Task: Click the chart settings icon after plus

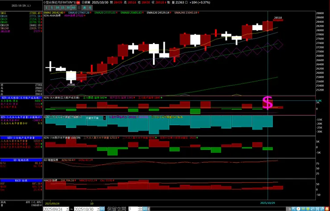Action: click(312, 209)
